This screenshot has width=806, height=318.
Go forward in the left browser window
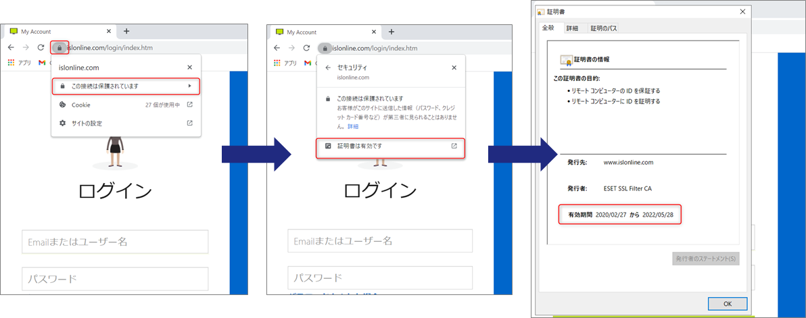(26, 48)
